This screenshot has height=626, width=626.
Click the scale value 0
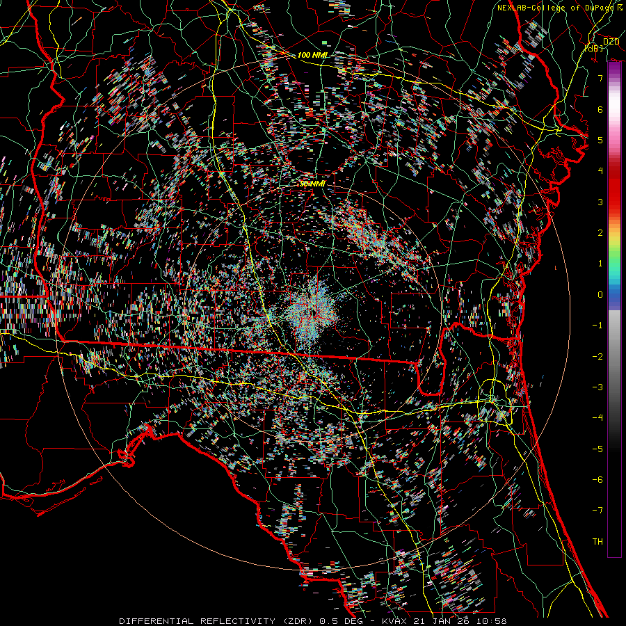600,295
